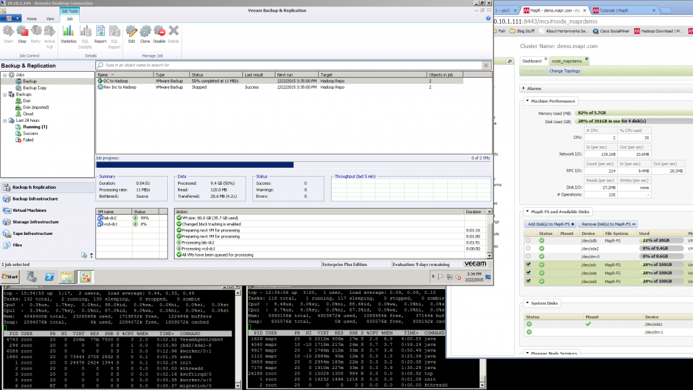Open SQL Statistic icon
The image size is (693, 390).
click(85, 37)
